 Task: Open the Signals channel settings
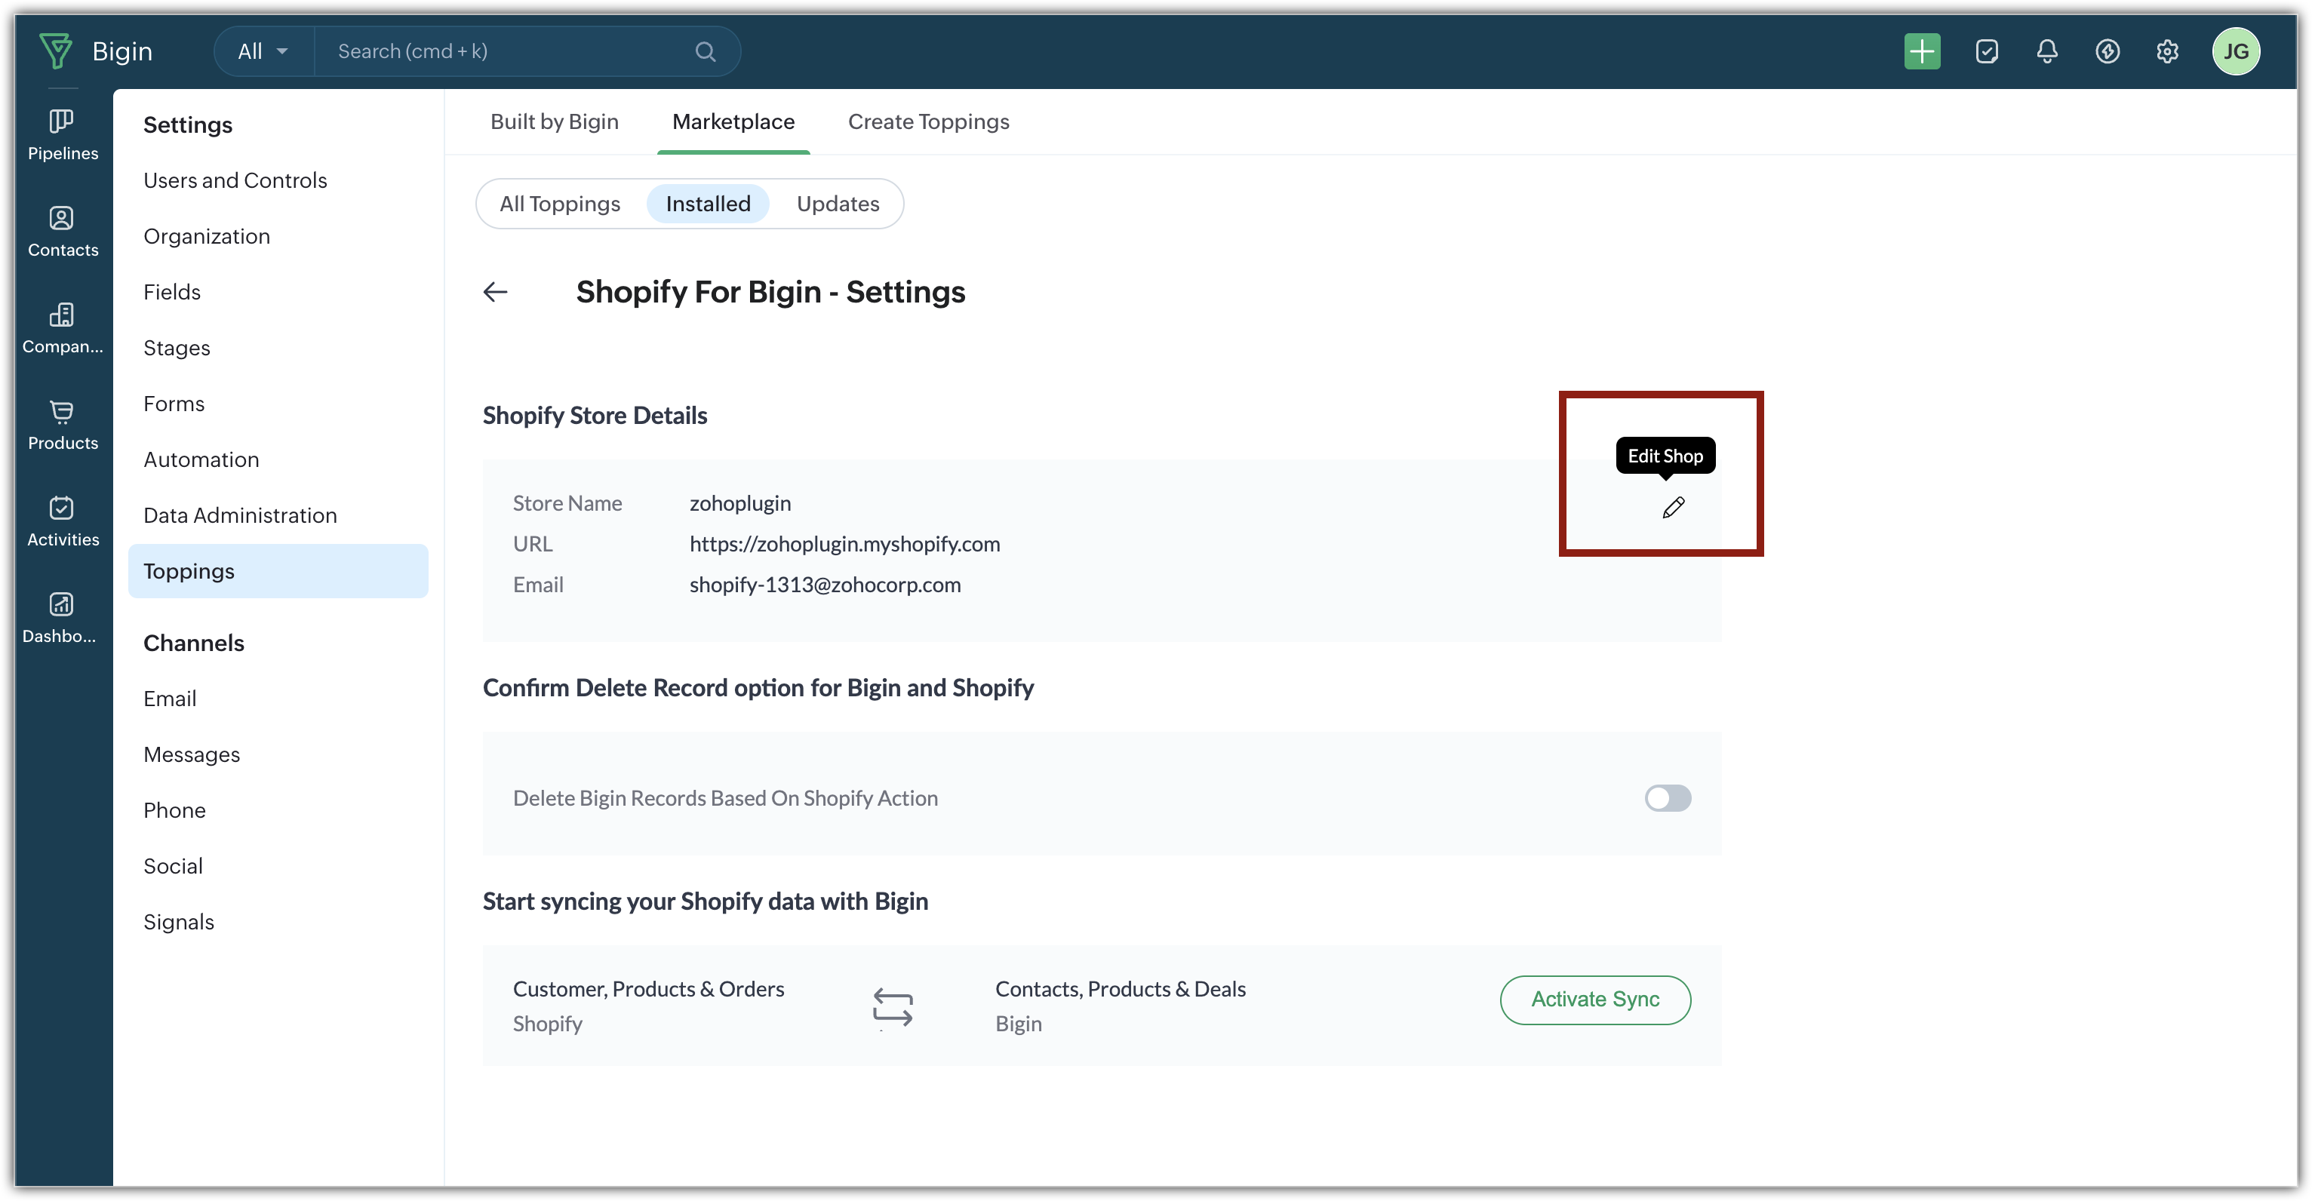tap(179, 922)
